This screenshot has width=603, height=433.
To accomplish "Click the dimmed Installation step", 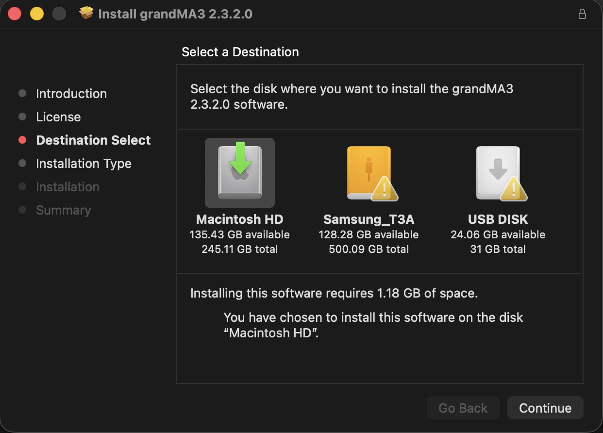I will (x=67, y=187).
